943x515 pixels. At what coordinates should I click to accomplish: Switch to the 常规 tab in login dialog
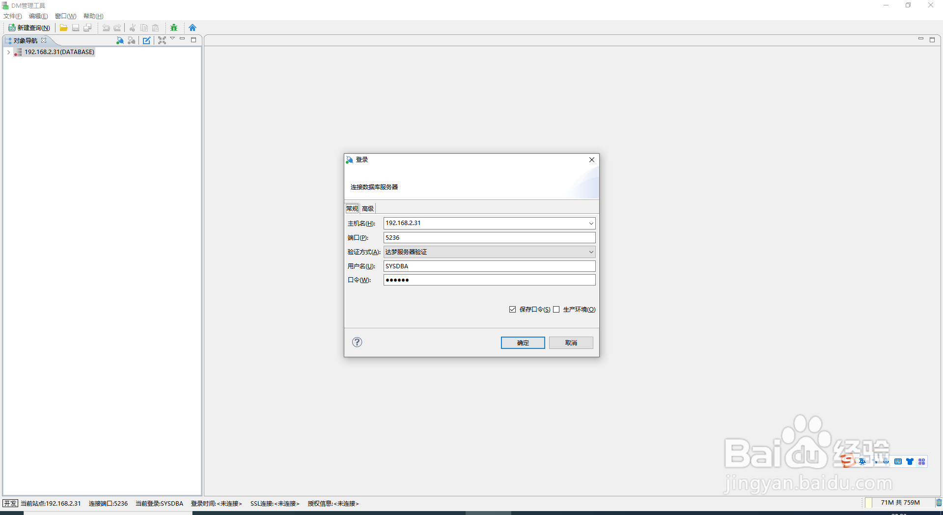pyautogui.click(x=352, y=208)
